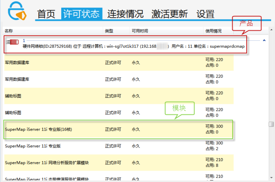Select the hardware lock ID:287529168 description text
This screenshot has height=182, width=275.
(x=134, y=46)
